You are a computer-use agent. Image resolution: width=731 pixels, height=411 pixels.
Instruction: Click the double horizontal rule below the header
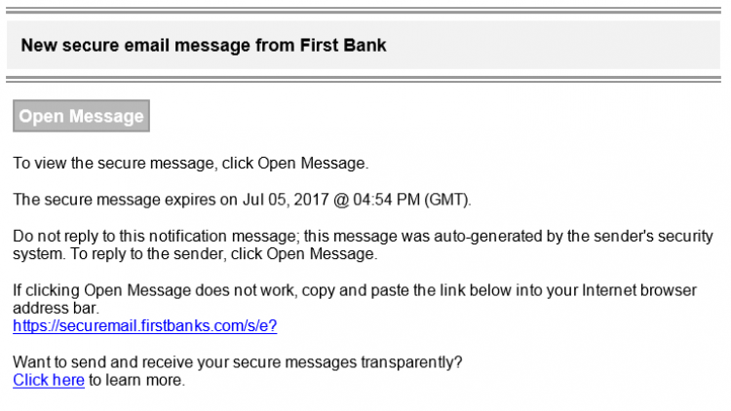pyautogui.click(x=364, y=80)
